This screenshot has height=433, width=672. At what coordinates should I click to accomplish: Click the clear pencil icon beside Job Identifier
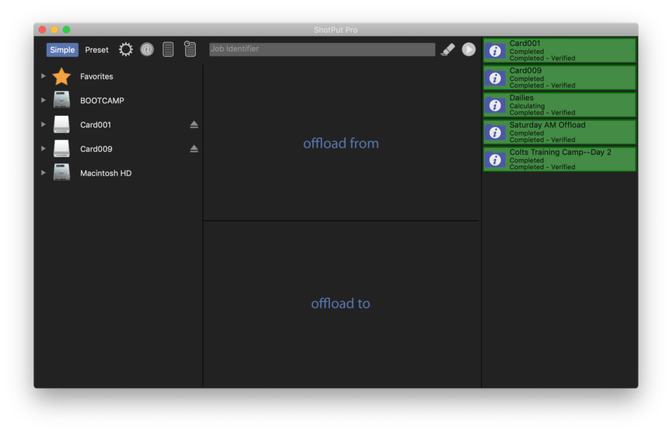coord(448,49)
